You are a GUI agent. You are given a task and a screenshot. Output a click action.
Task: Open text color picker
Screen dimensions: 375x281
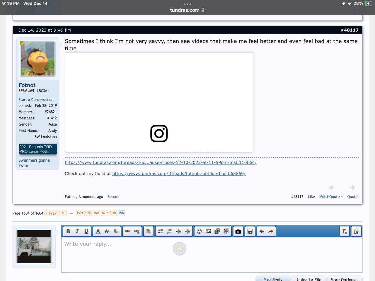coord(98,231)
